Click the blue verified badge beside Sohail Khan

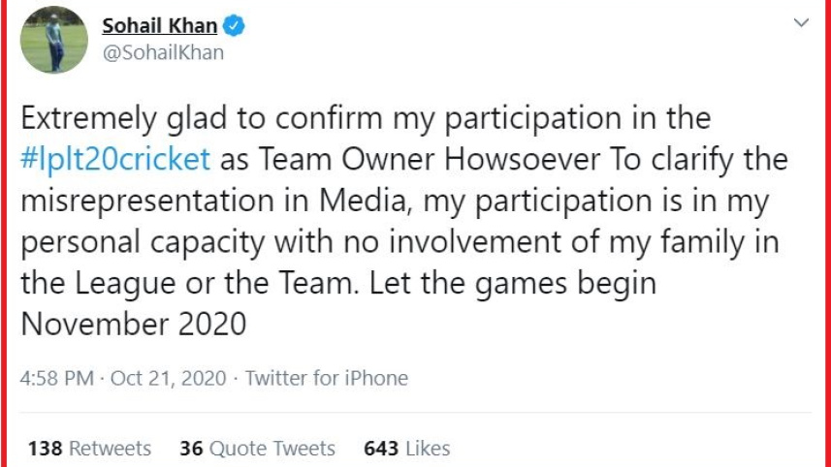click(x=236, y=26)
